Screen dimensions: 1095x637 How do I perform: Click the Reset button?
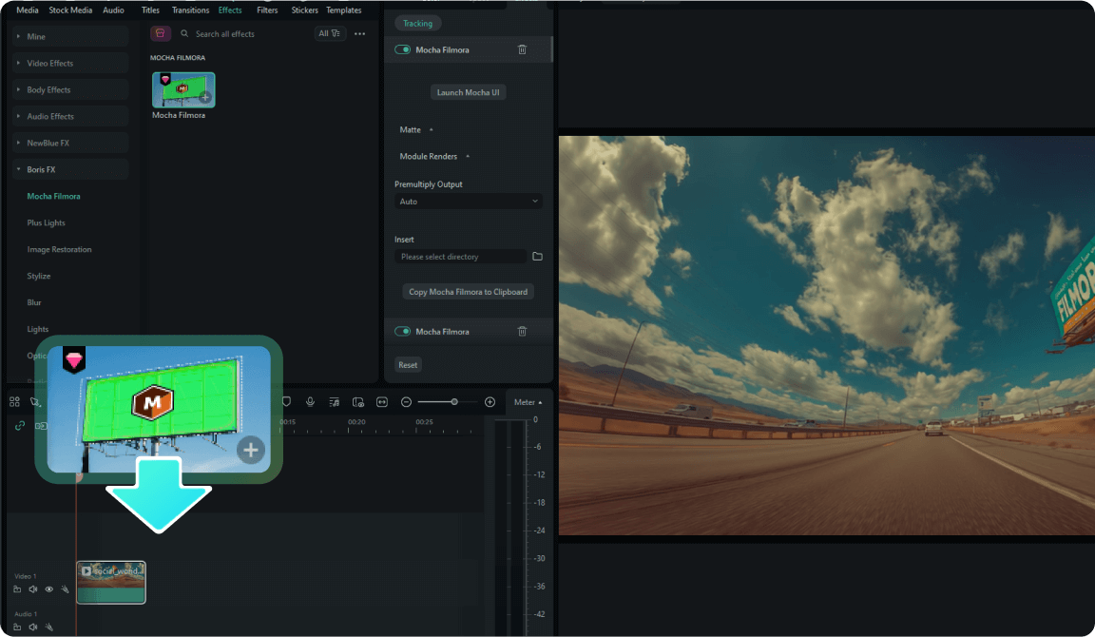click(408, 364)
